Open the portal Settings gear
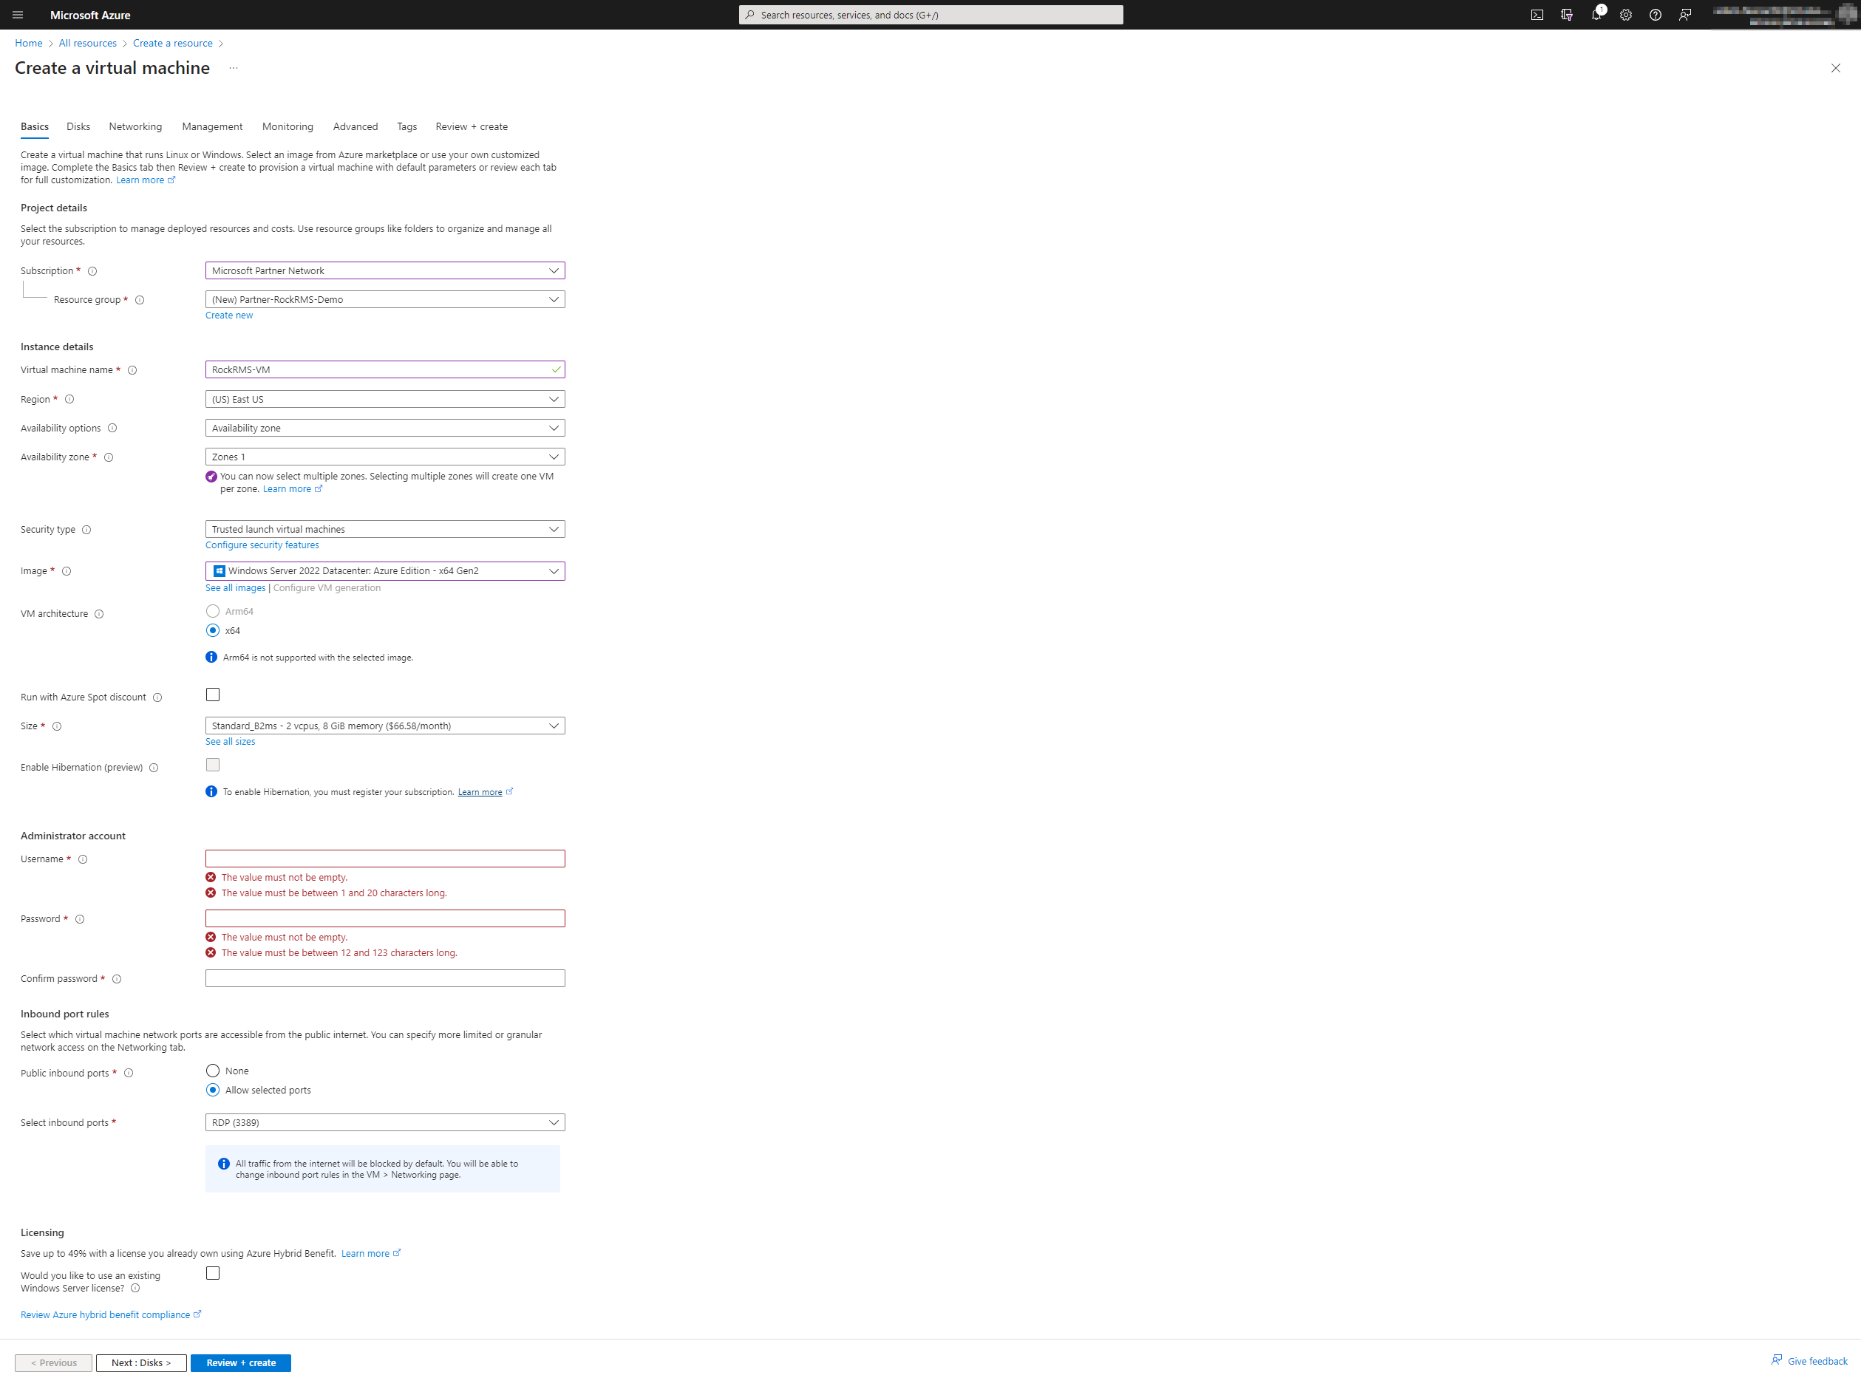The image size is (1861, 1392). point(1625,14)
